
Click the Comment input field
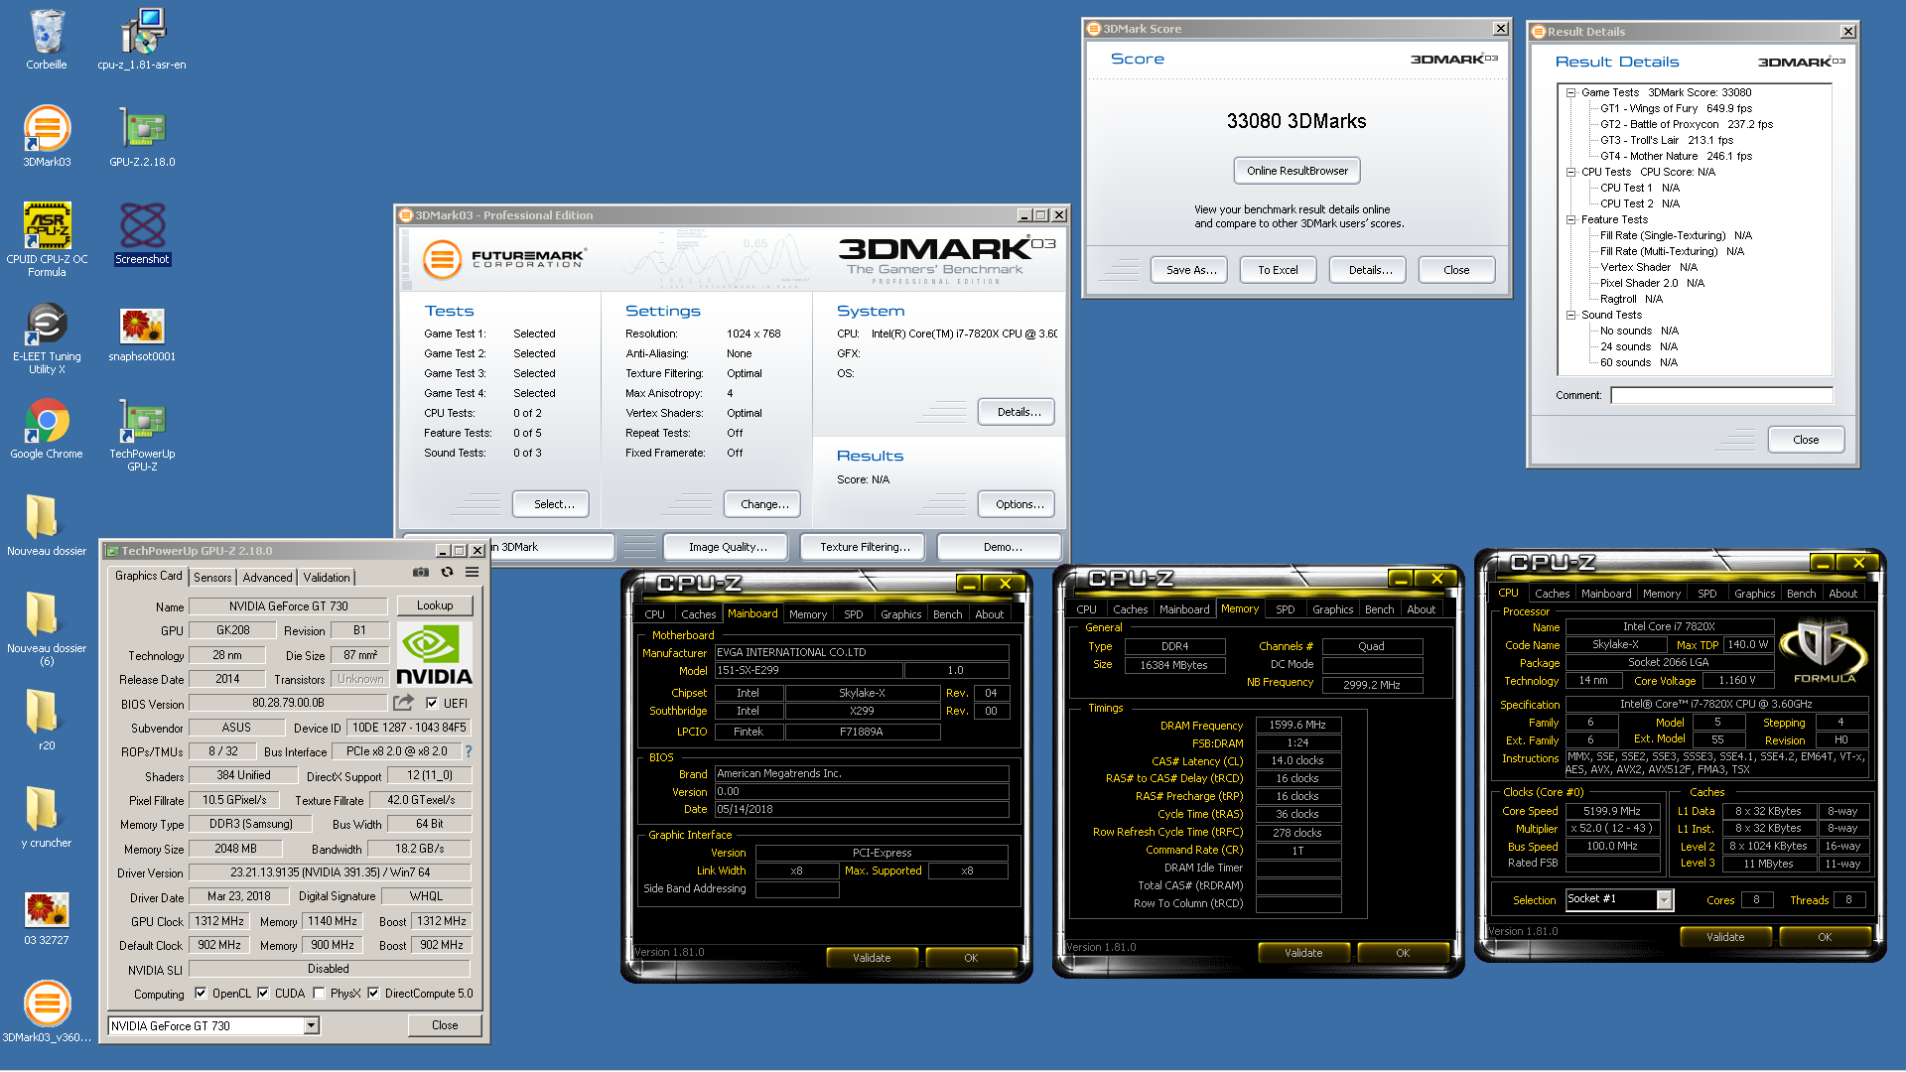pyautogui.click(x=1720, y=395)
